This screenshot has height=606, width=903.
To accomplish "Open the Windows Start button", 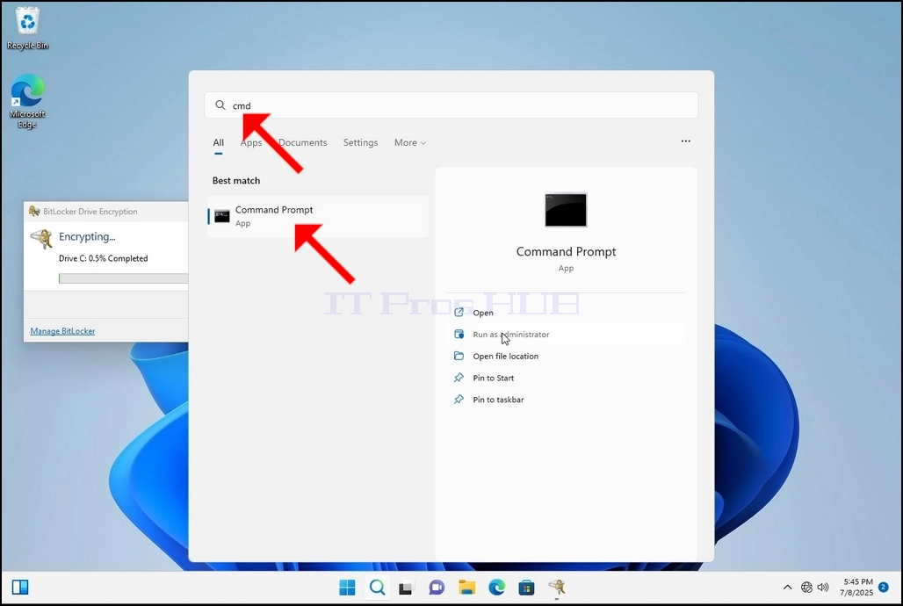I will tap(347, 587).
